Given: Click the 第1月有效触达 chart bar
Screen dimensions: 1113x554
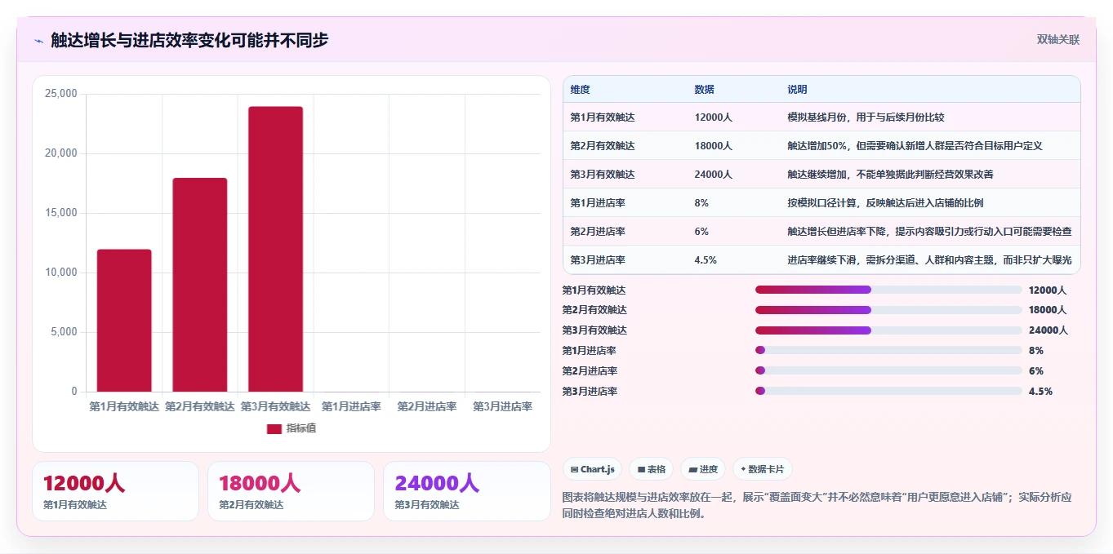Looking at the screenshot, I should [124, 321].
